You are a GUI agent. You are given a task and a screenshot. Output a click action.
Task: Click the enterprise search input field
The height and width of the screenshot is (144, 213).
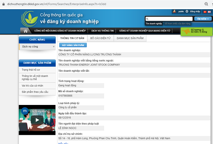pos(169,19)
